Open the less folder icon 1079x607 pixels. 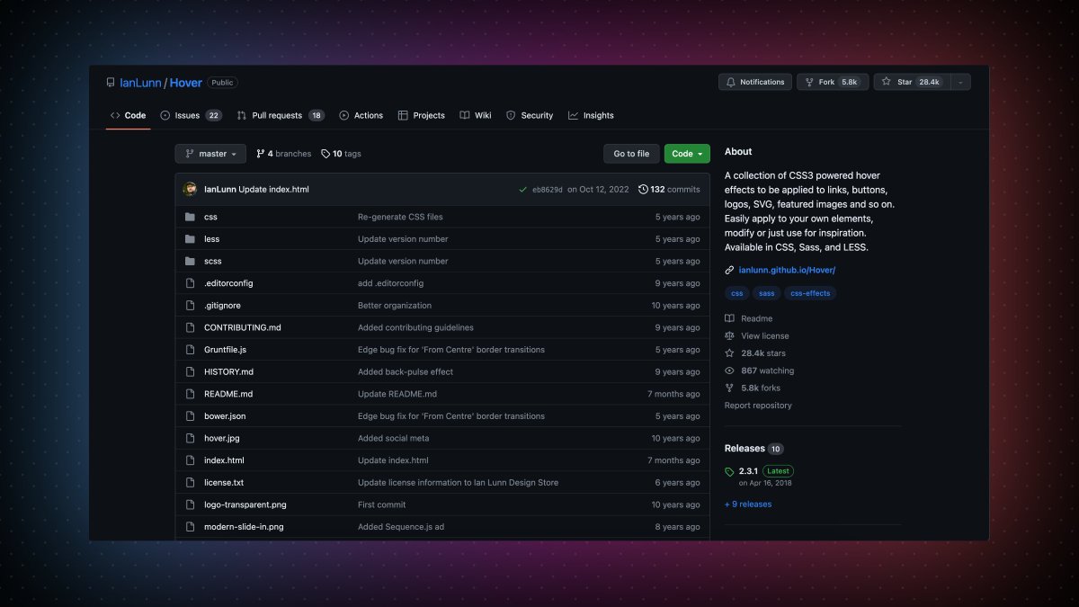190,239
